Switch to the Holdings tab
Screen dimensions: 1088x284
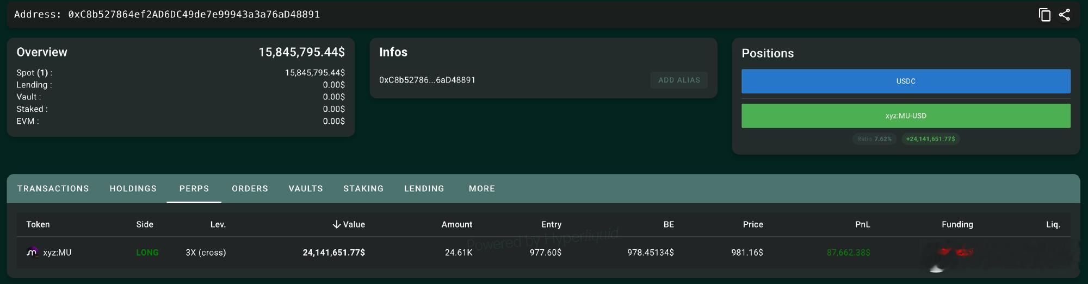coord(133,188)
